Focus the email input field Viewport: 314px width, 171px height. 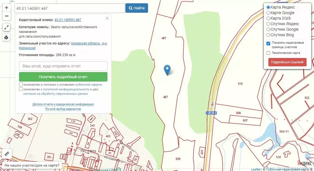[63, 66]
